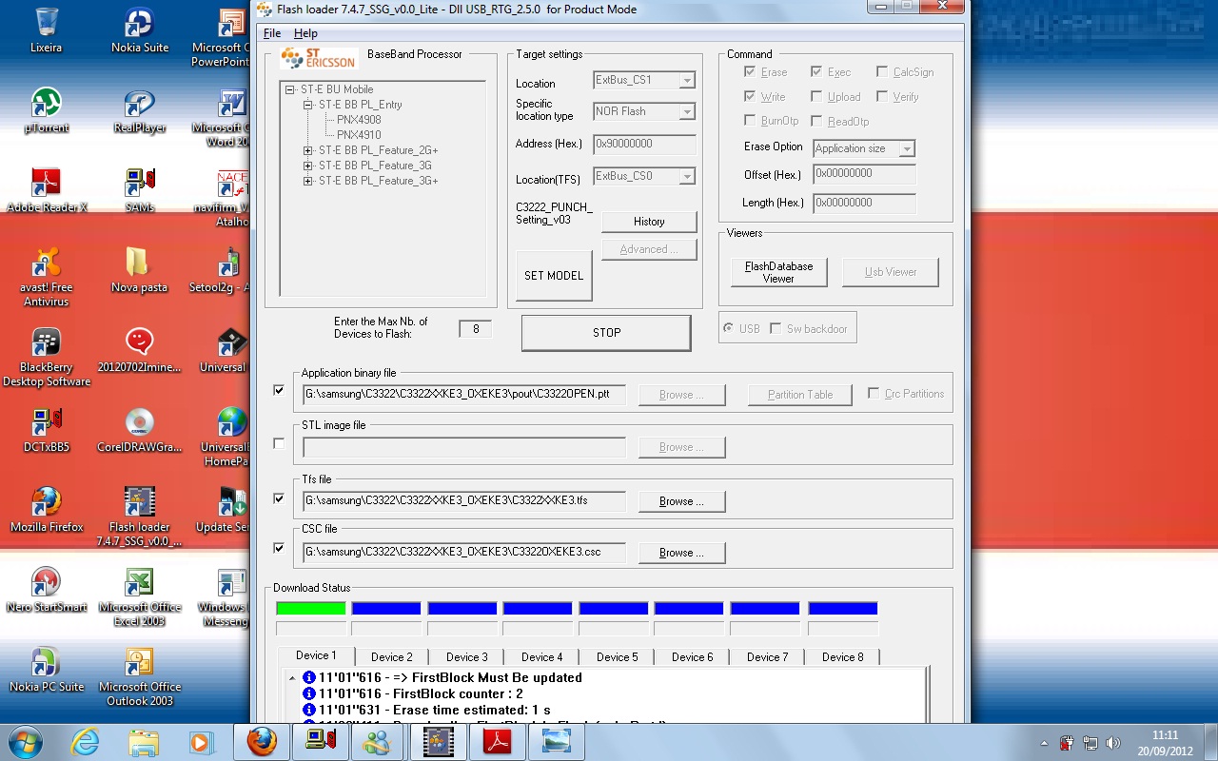Collapse the ST-E BU Mobile tree node
The image size is (1218, 761).
290,89
